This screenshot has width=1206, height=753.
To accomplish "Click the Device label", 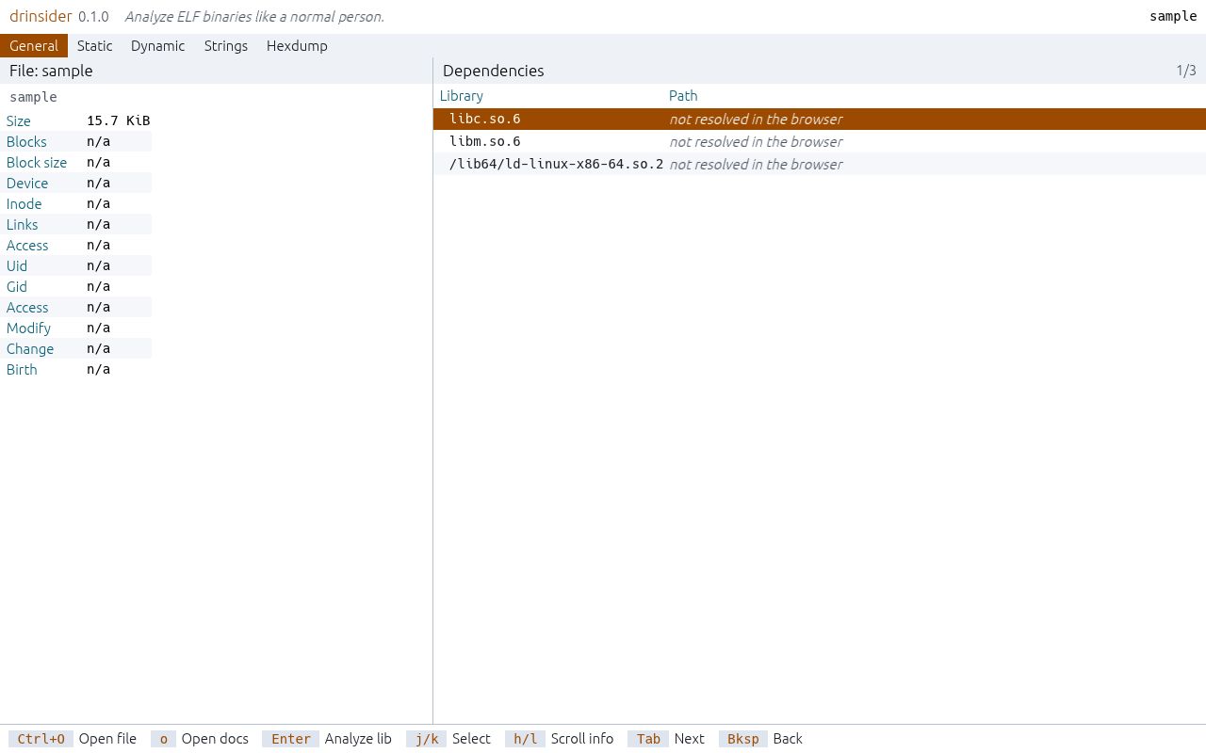I will pyautogui.click(x=27, y=184).
